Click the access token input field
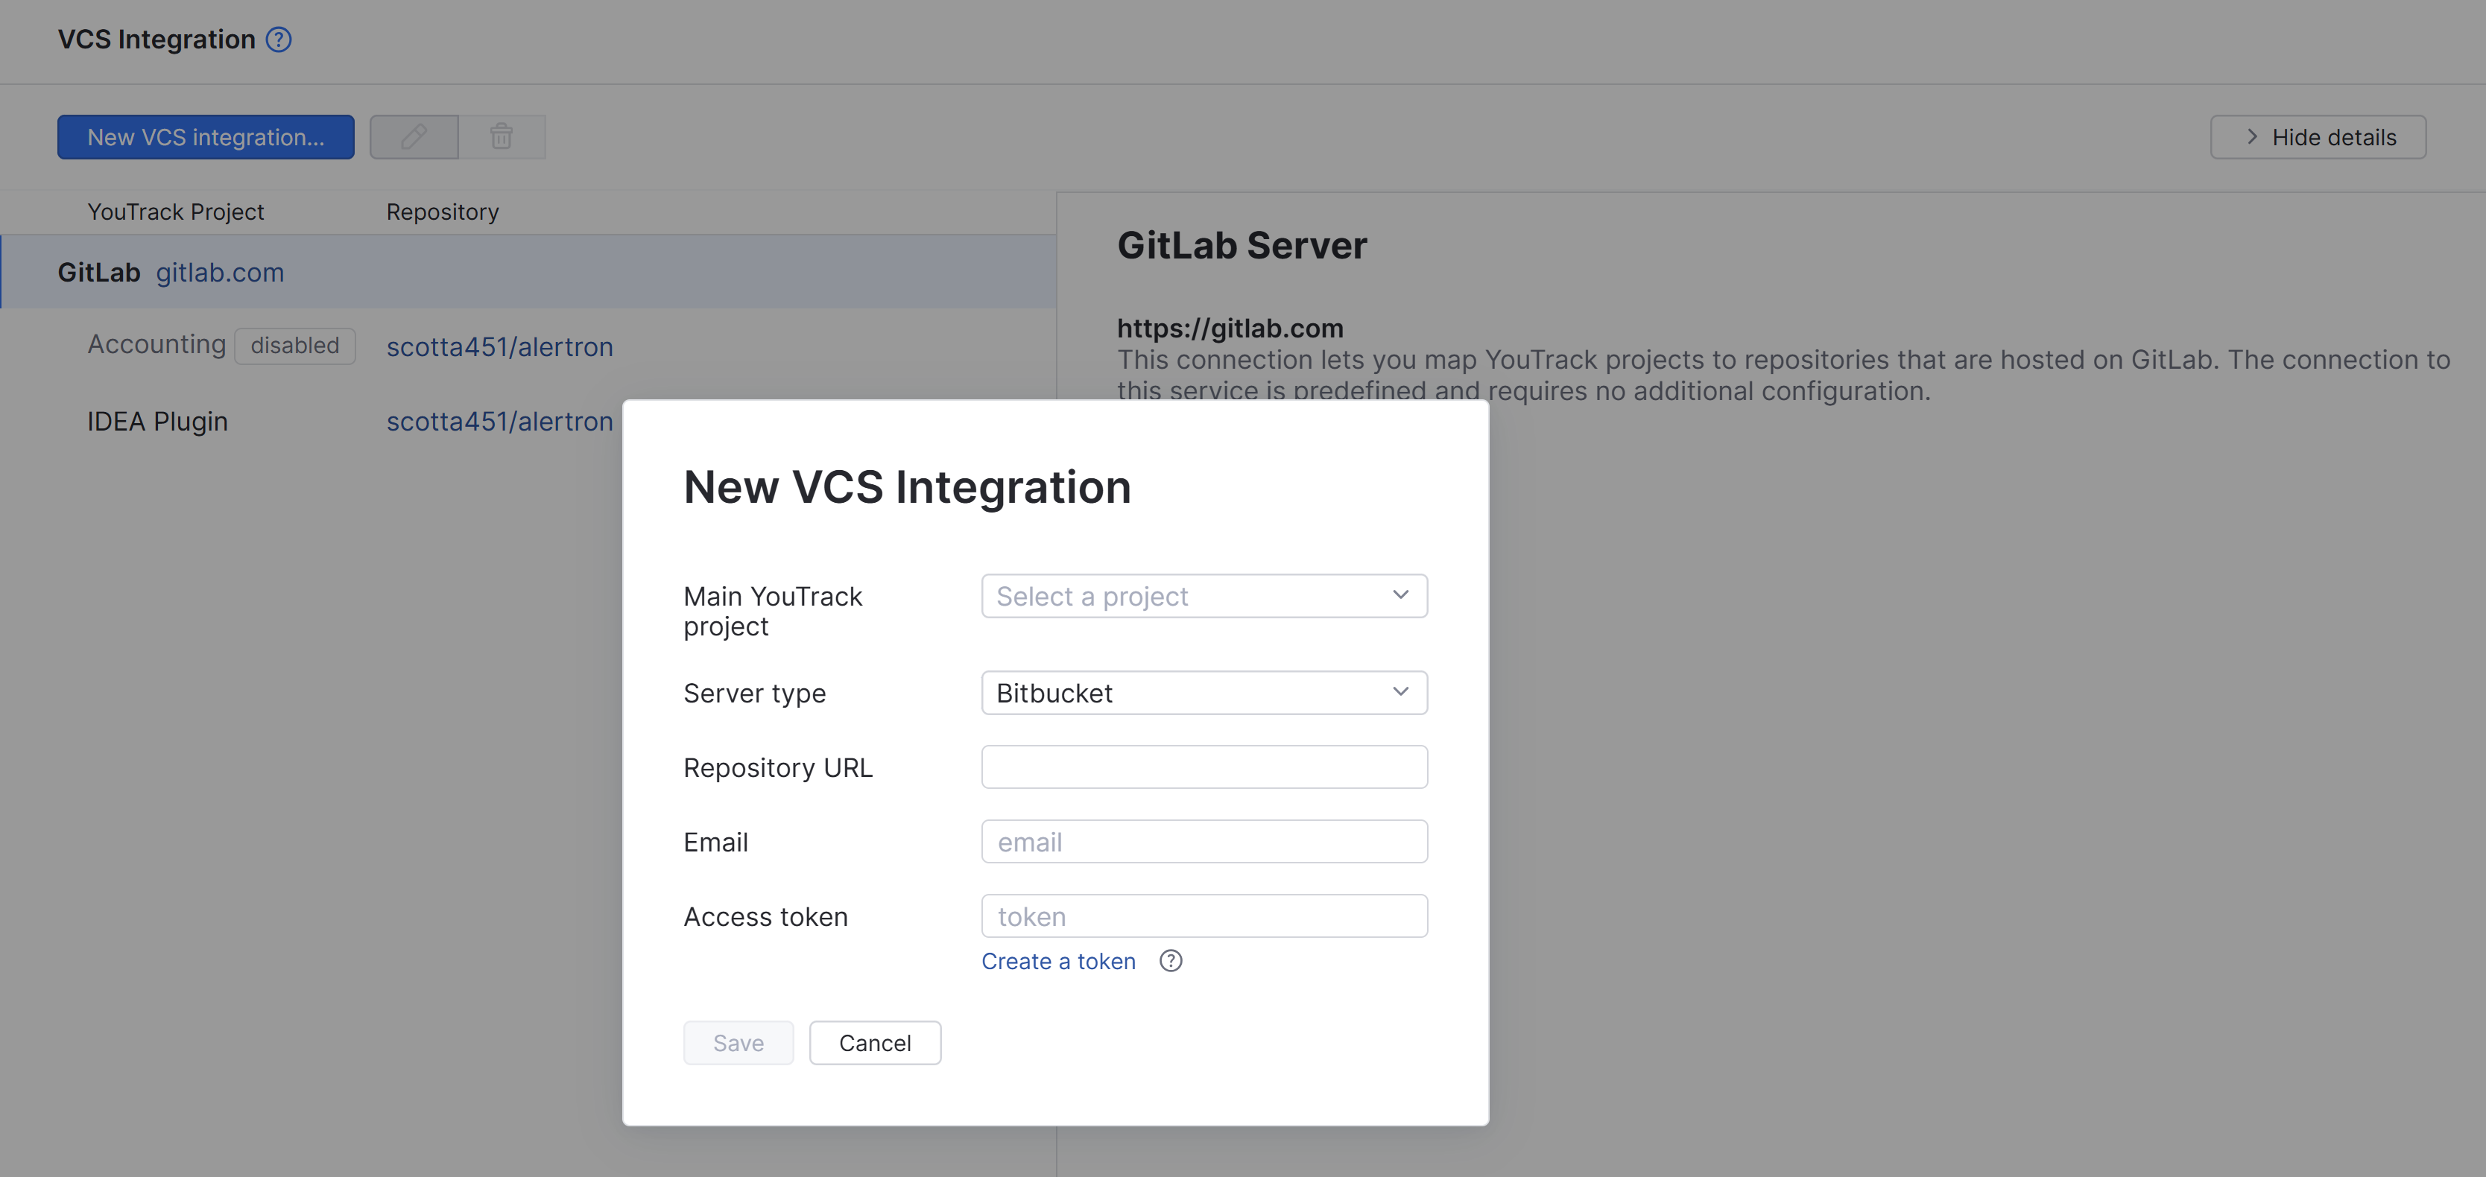Screen dimensions: 2486x1177 (x=1203, y=915)
